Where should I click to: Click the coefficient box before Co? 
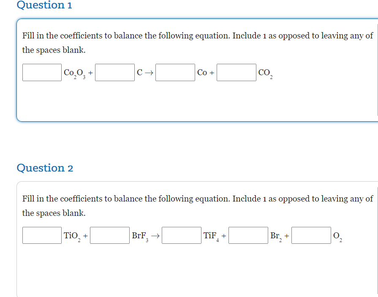coord(175,72)
